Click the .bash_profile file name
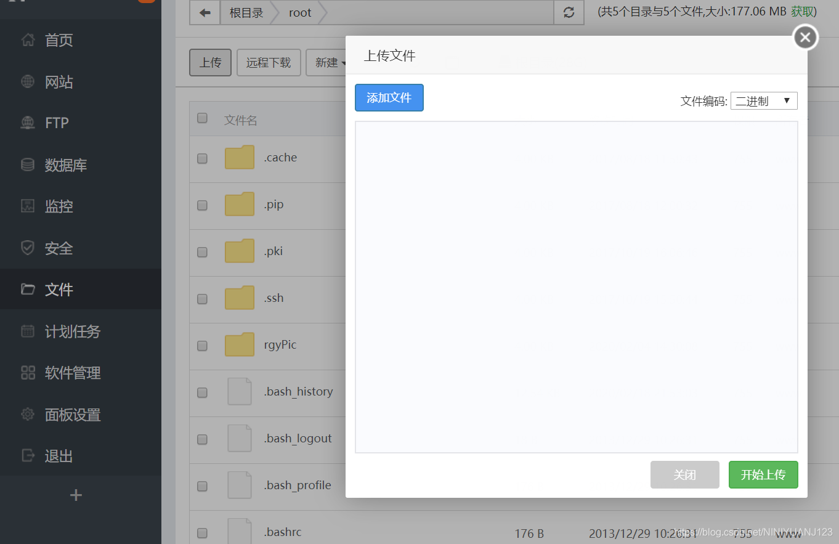Screen dimensions: 839x544 [298, 485]
